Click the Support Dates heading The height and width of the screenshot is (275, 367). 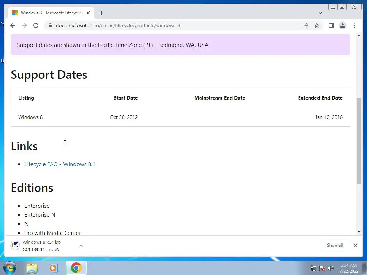[x=49, y=75]
